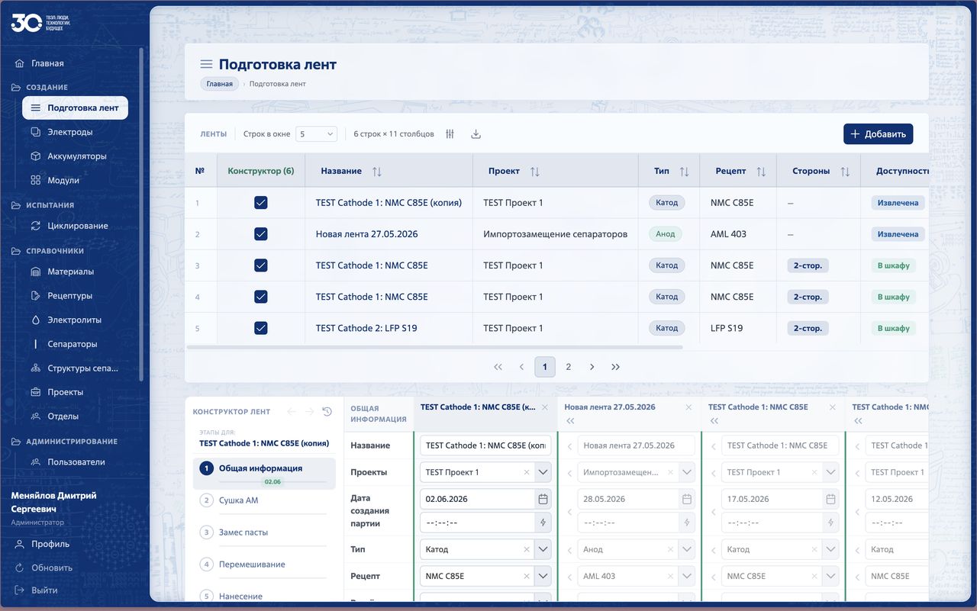Click the Пользователи sidebar icon
Screen dimensions: 977x611
pos(35,462)
